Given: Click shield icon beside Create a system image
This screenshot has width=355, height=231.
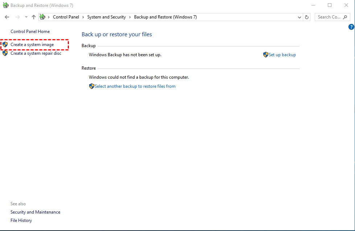Looking at the screenshot, I should coord(5,45).
